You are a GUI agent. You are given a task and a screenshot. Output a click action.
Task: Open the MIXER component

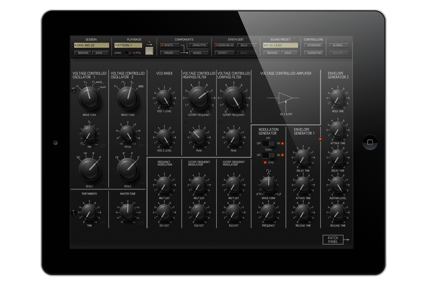(x=198, y=53)
